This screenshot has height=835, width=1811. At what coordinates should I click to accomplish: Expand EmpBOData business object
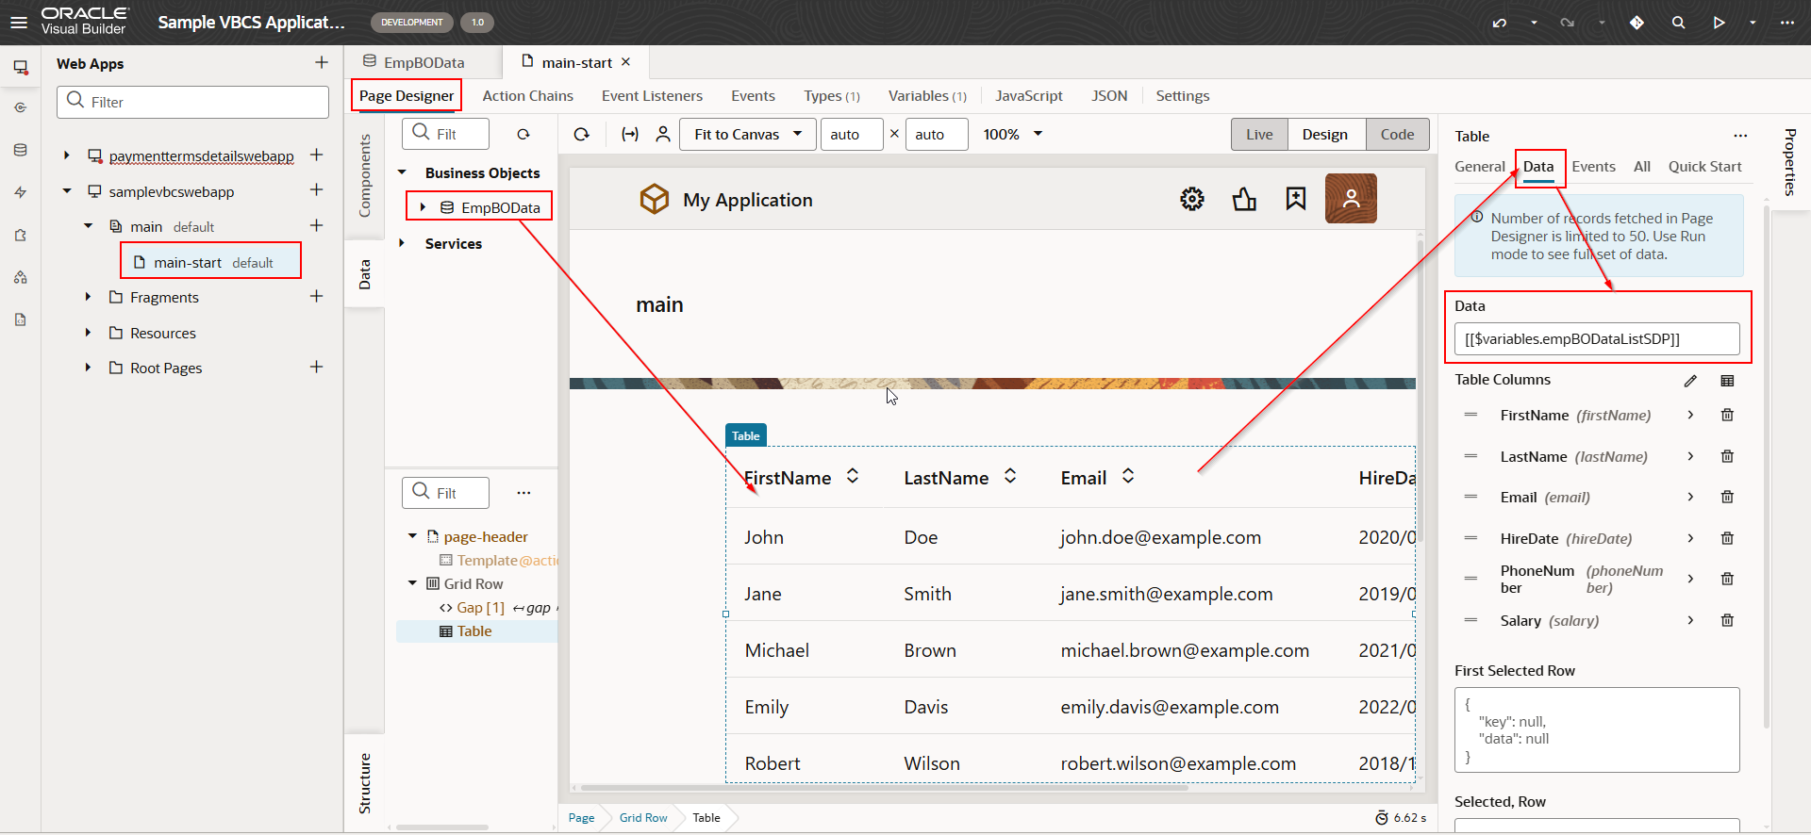point(423,207)
